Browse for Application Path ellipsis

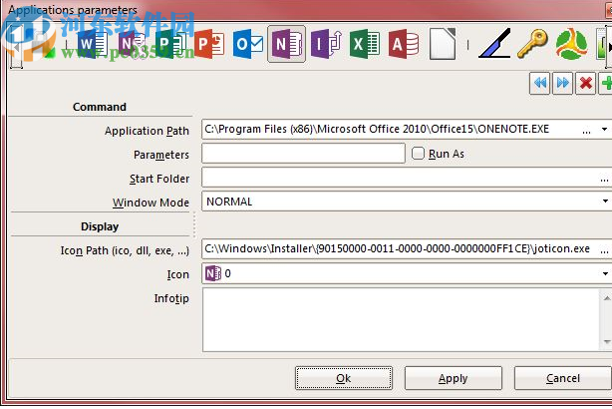pyautogui.click(x=586, y=131)
